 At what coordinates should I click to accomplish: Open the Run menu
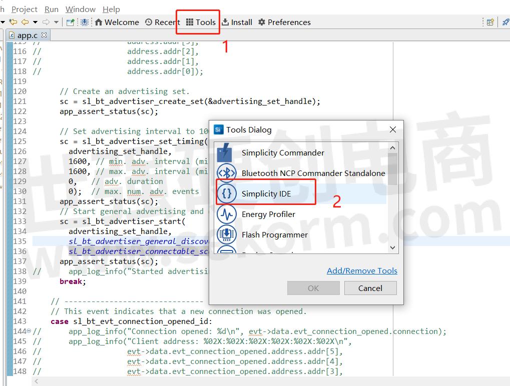point(52,9)
